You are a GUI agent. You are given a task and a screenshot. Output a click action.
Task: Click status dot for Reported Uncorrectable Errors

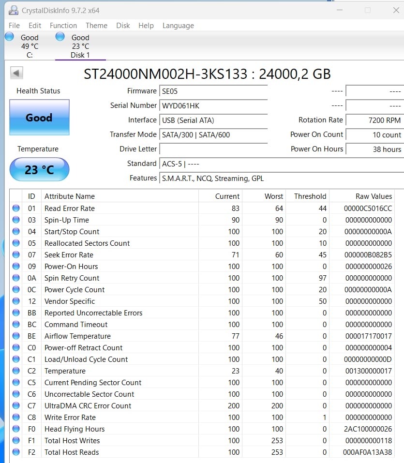(x=16, y=313)
